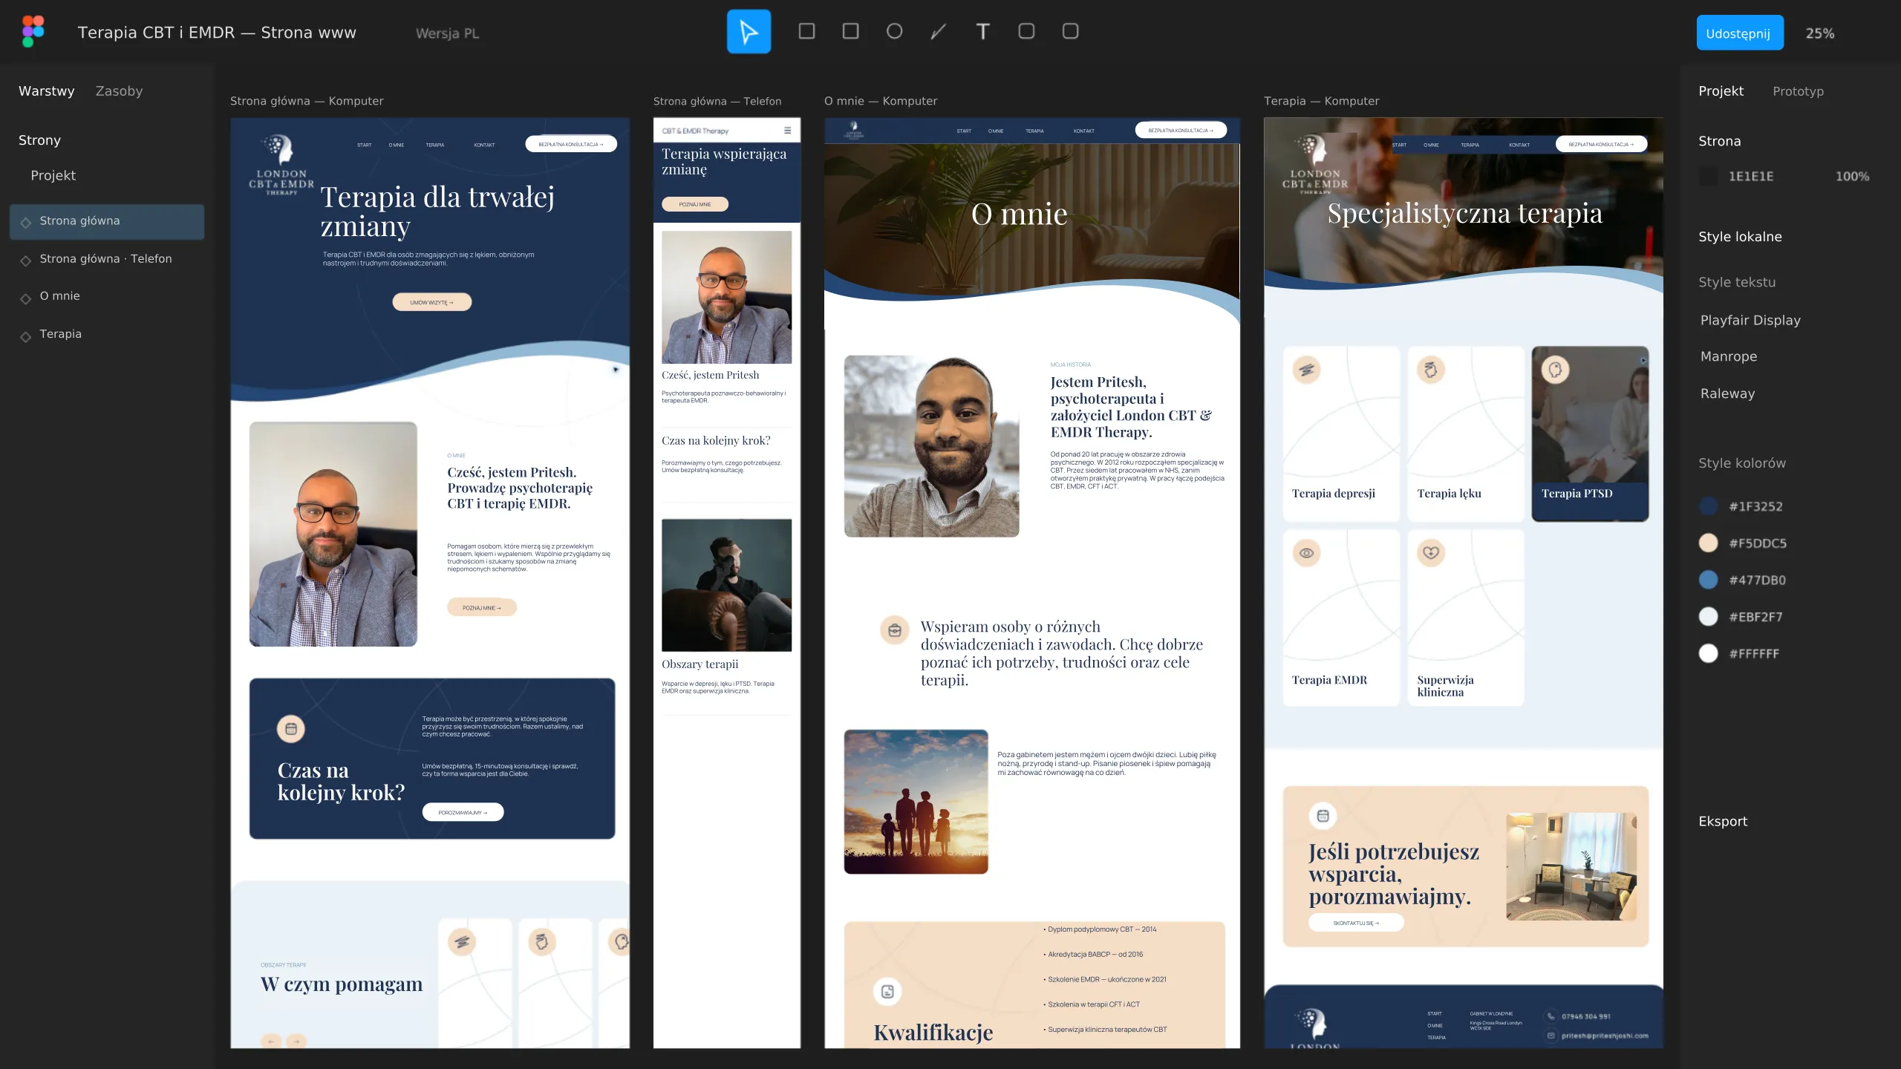The image size is (1901, 1069).
Task: Click the hamburger menu in the Telefon frame
Action: 788,131
